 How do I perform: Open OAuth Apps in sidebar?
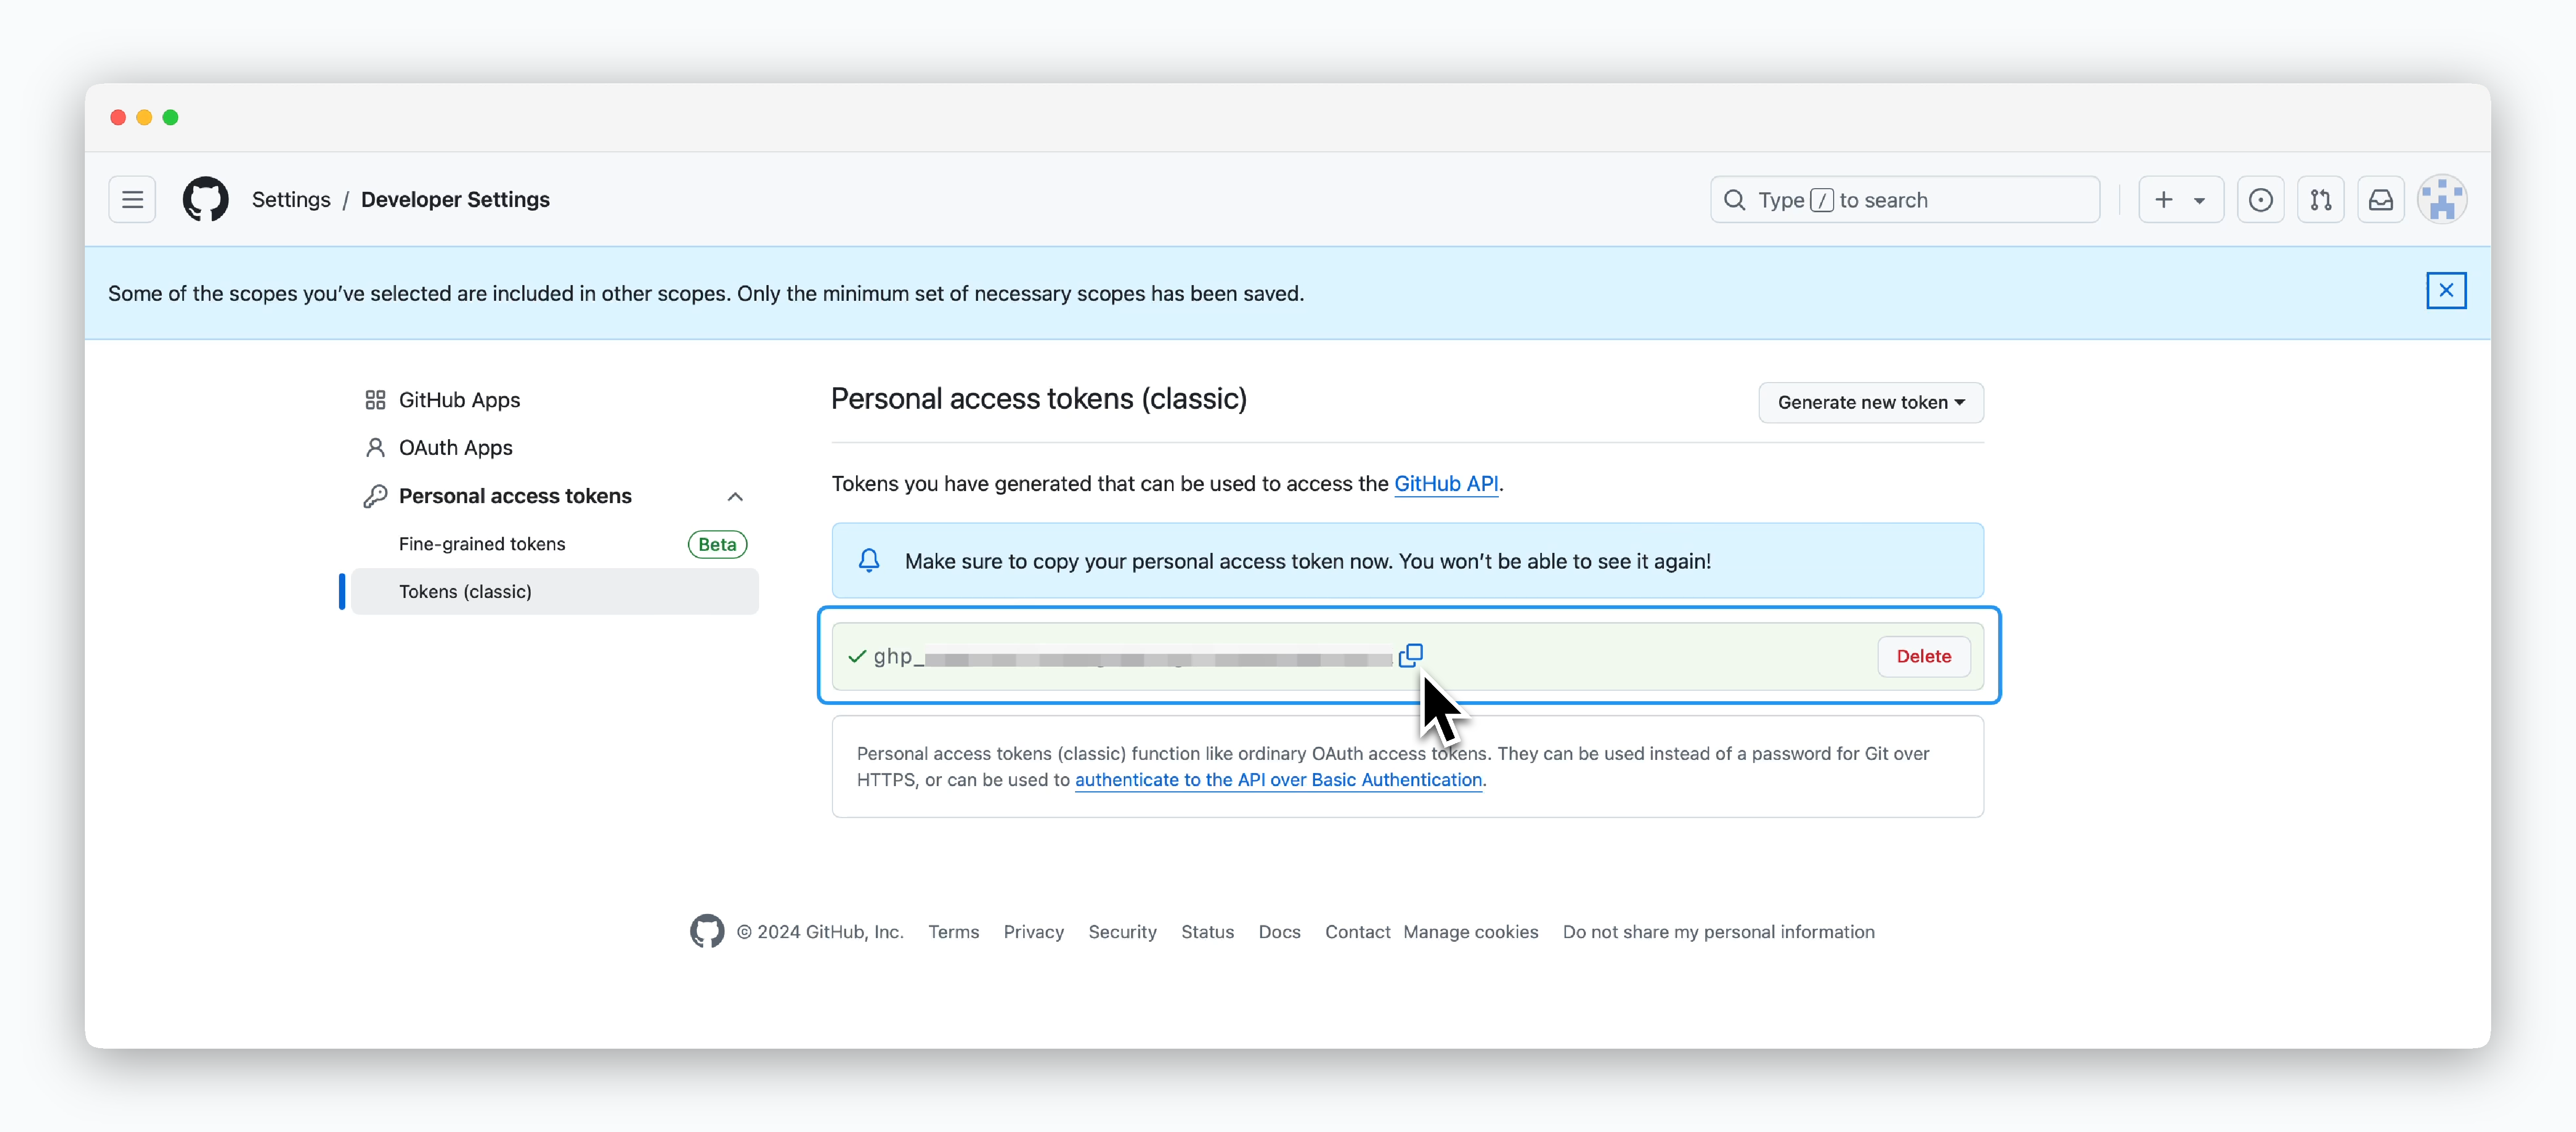point(455,448)
